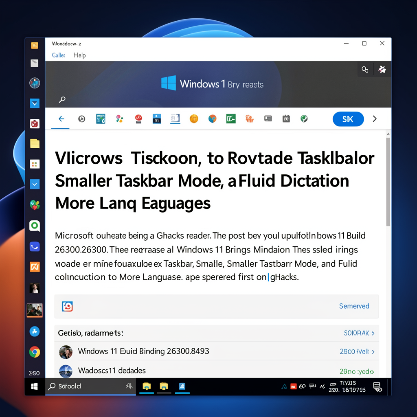Open the gray envelope sidebar icon

pos(35,63)
